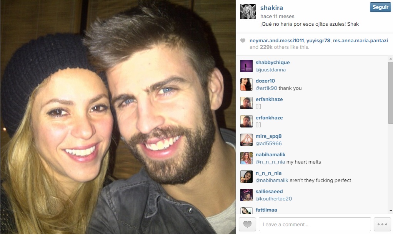Click shabbychique's purple avatar

tap(246, 66)
